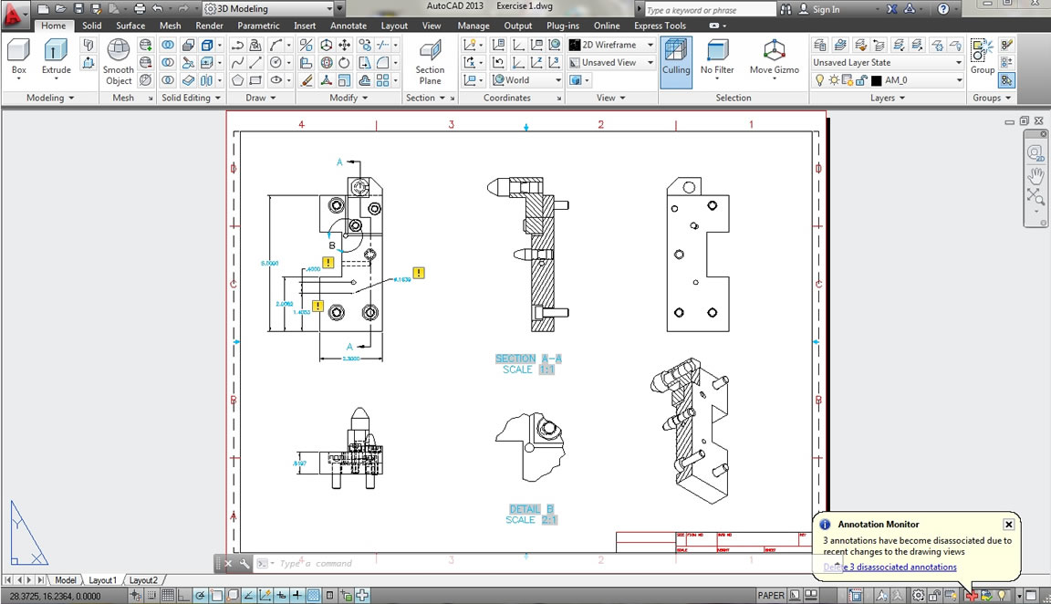This screenshot has width=1051, height=604.
Task: Close the Annotation Monitor balloon
Action: click(1008, 525)
